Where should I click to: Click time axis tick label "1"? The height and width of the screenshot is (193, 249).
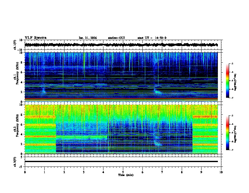pyautogui.click(x=44, y=172)
